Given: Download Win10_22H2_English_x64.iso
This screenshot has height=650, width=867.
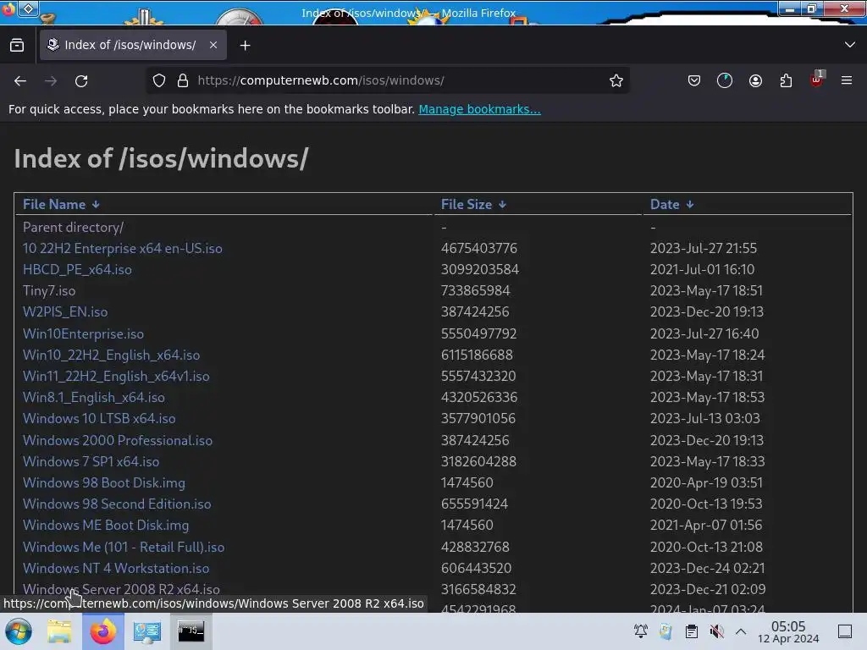Looking at the screenshot, I should click(x=111, y=355).
